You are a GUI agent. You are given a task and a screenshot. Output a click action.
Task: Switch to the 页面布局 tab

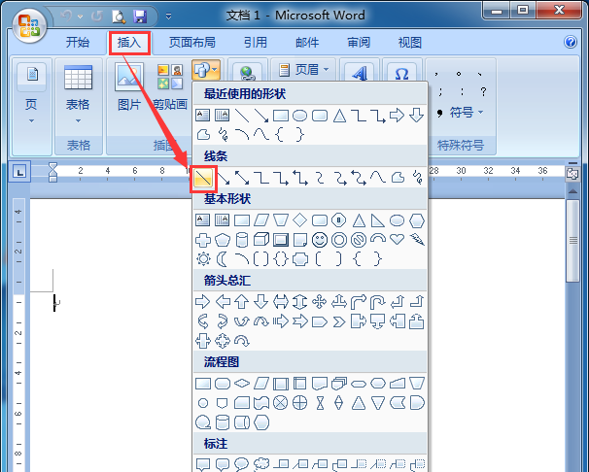tap(192, 43)
